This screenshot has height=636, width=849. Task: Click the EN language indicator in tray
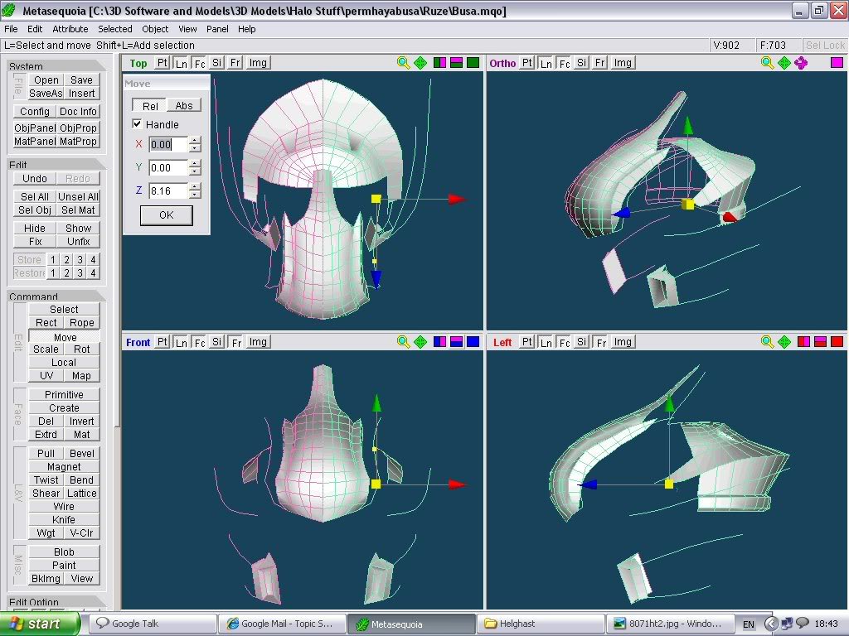pos(749,624)
